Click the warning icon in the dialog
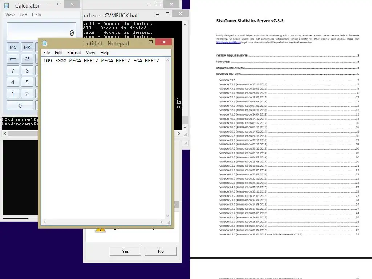Viewport: 372px width, 279px height. [100, 230]
